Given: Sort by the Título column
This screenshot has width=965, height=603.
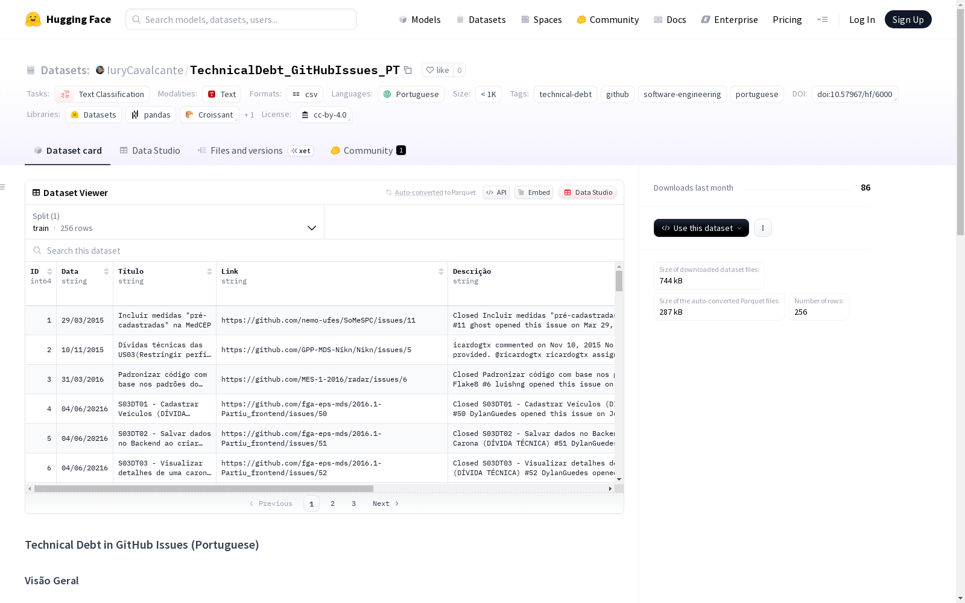Looking at the screenshot, I should (209, 271).
